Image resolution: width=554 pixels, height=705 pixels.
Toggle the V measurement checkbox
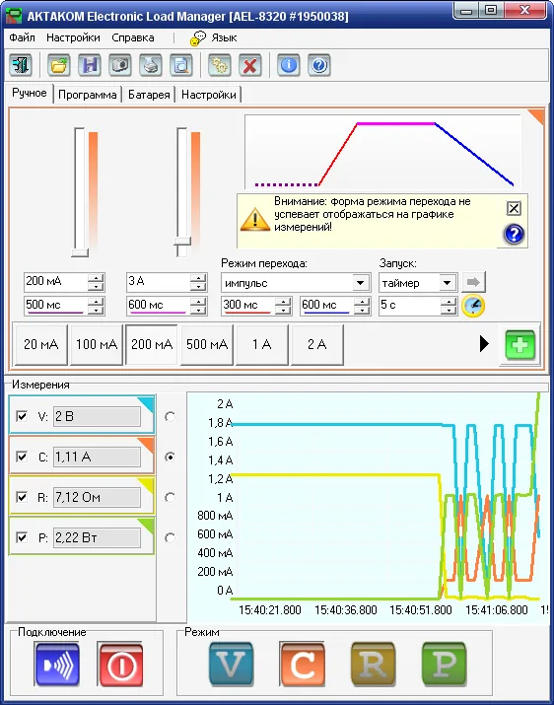pos(22,416)
